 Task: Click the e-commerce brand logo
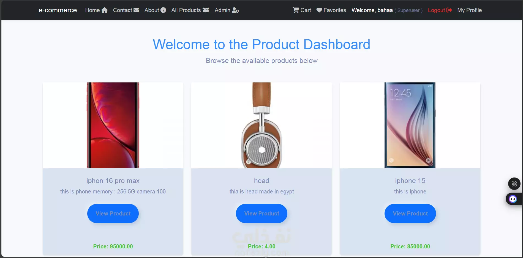click(x=58, y=10)
